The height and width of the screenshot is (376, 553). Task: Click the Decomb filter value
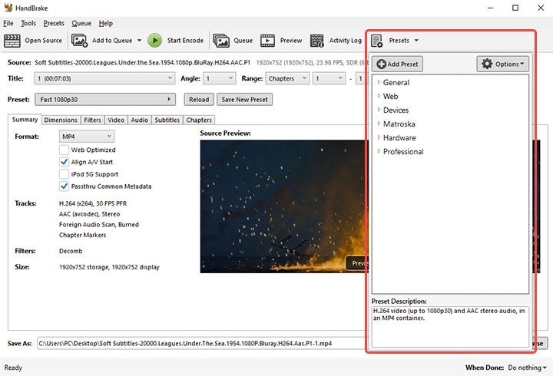(x=71, y=251)
